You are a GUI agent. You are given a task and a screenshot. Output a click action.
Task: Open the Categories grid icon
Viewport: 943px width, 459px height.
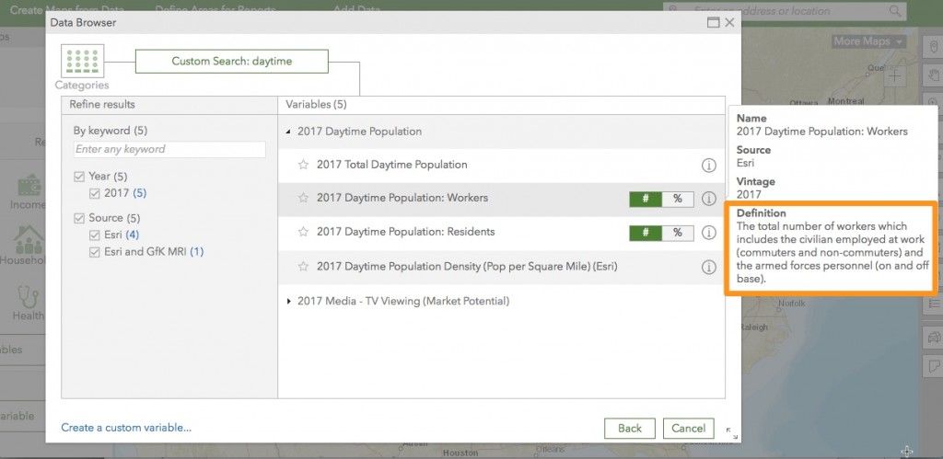point(82,62)
